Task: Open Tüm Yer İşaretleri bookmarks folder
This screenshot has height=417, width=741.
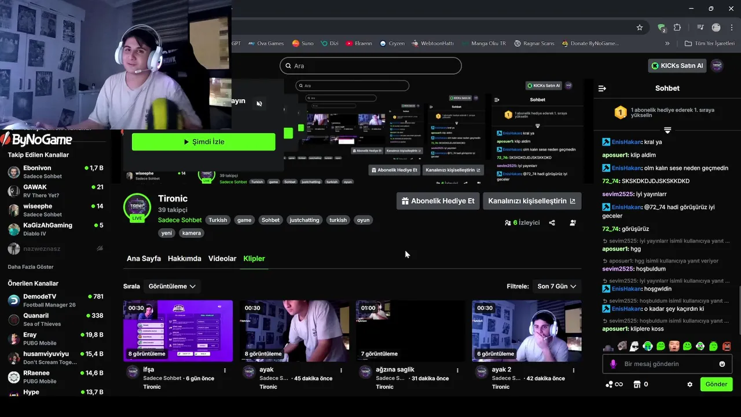Action: 709,43
